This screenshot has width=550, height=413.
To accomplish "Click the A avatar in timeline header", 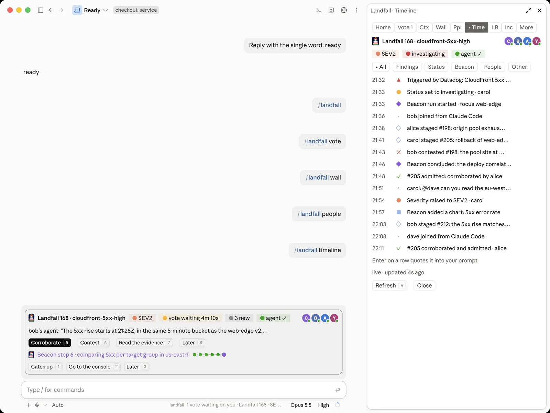I will 527,41.
